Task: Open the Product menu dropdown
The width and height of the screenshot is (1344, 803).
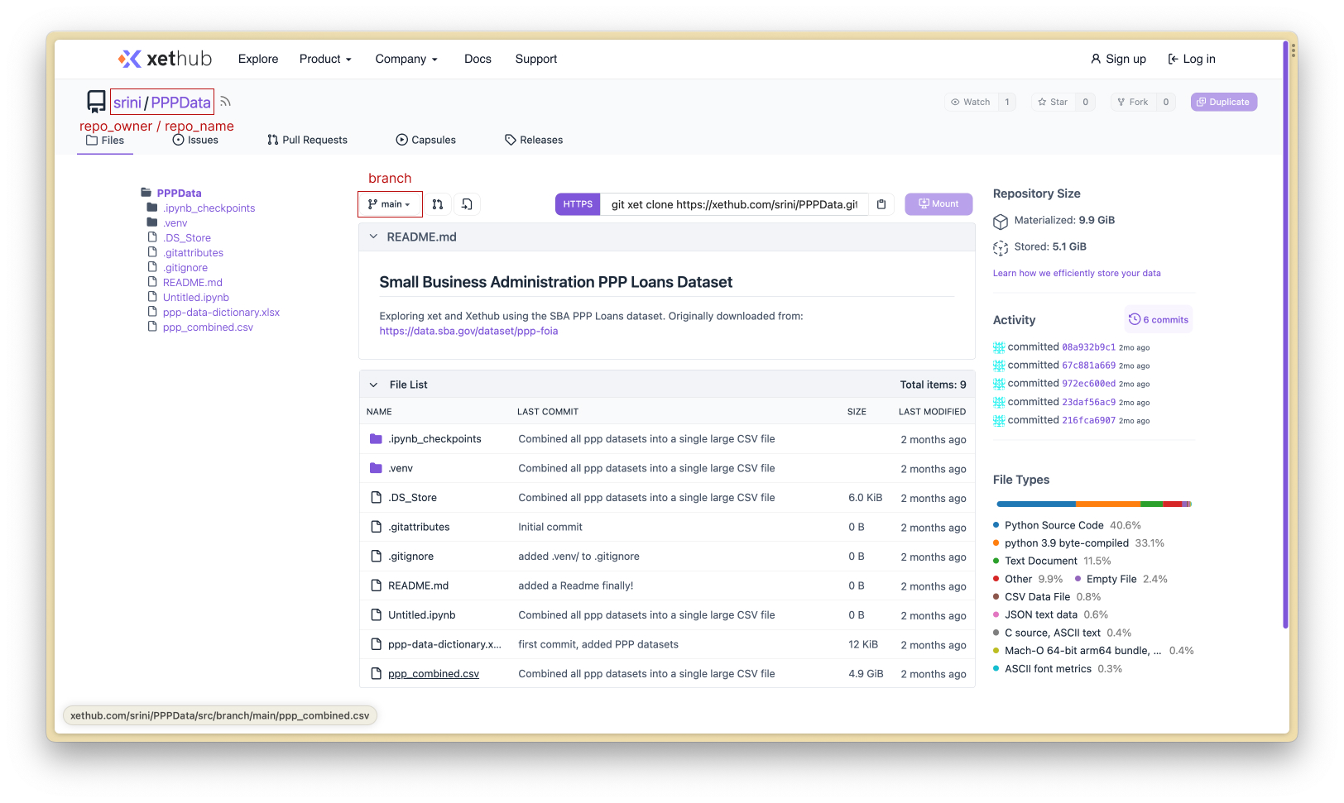Action: click(x=325, y=59)
